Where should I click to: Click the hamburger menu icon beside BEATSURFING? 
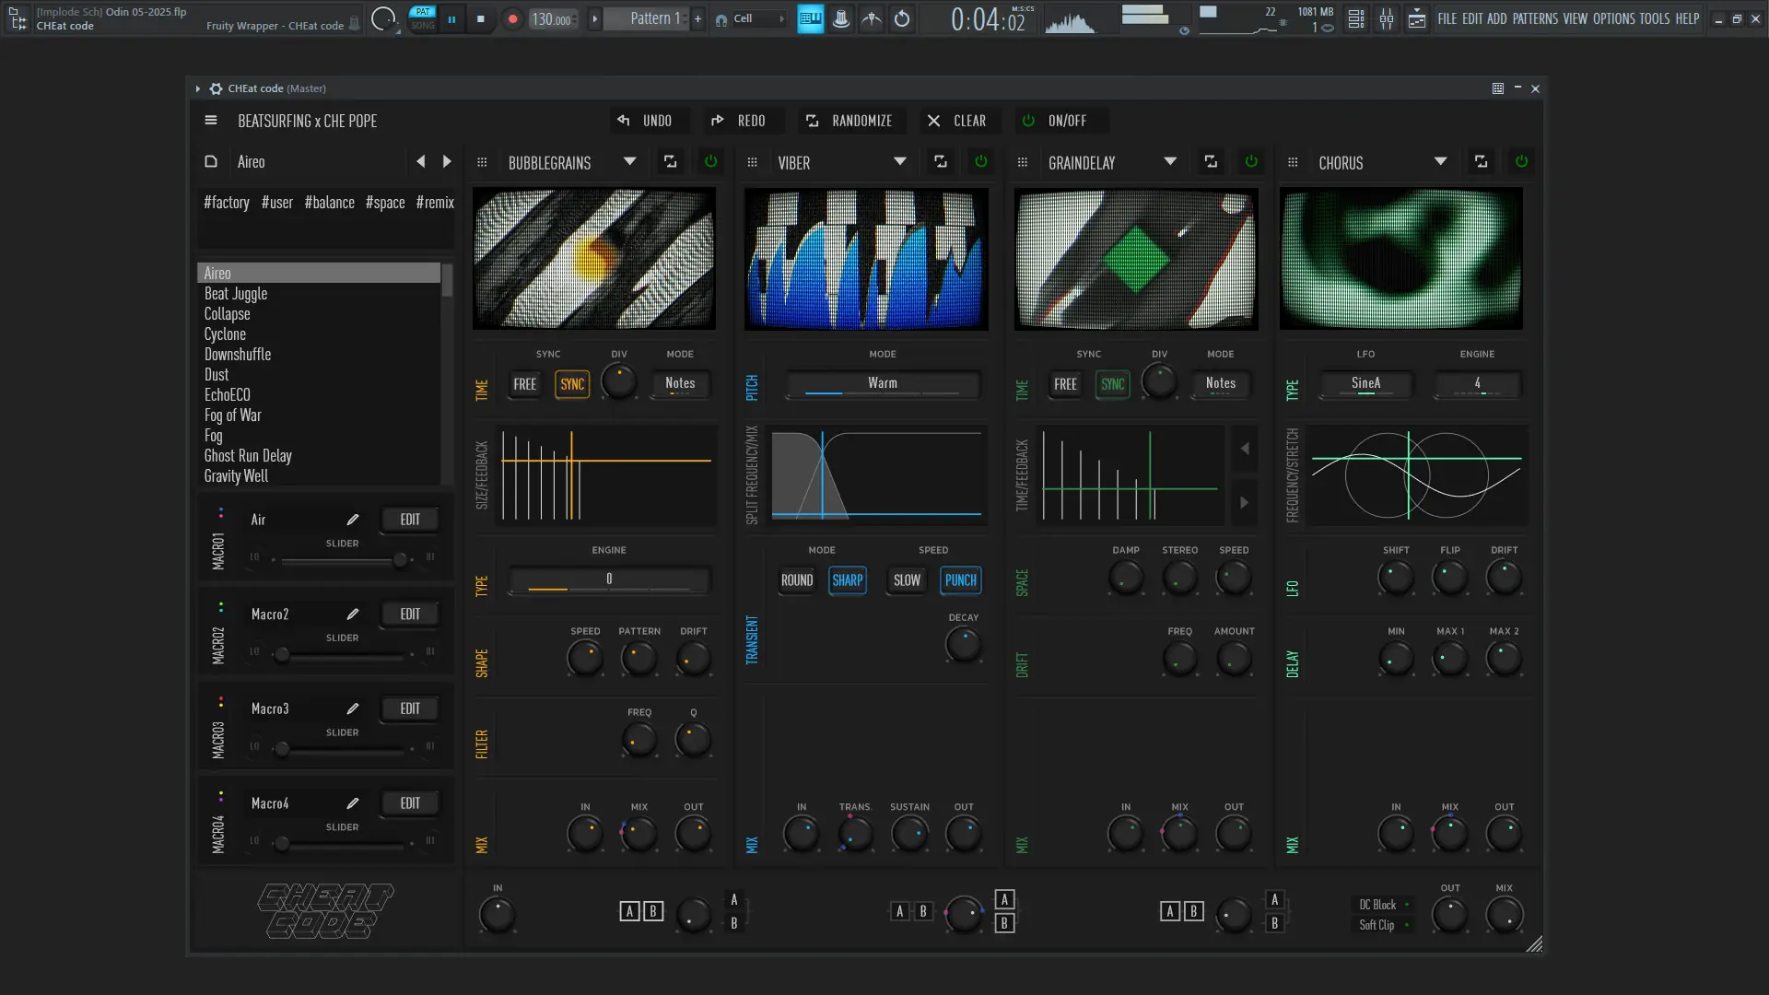(211, 121)
